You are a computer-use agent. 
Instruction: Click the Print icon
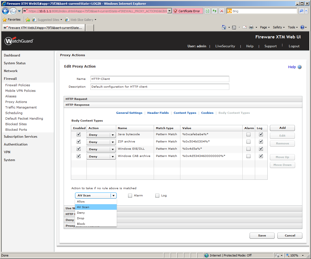[251, 27]
